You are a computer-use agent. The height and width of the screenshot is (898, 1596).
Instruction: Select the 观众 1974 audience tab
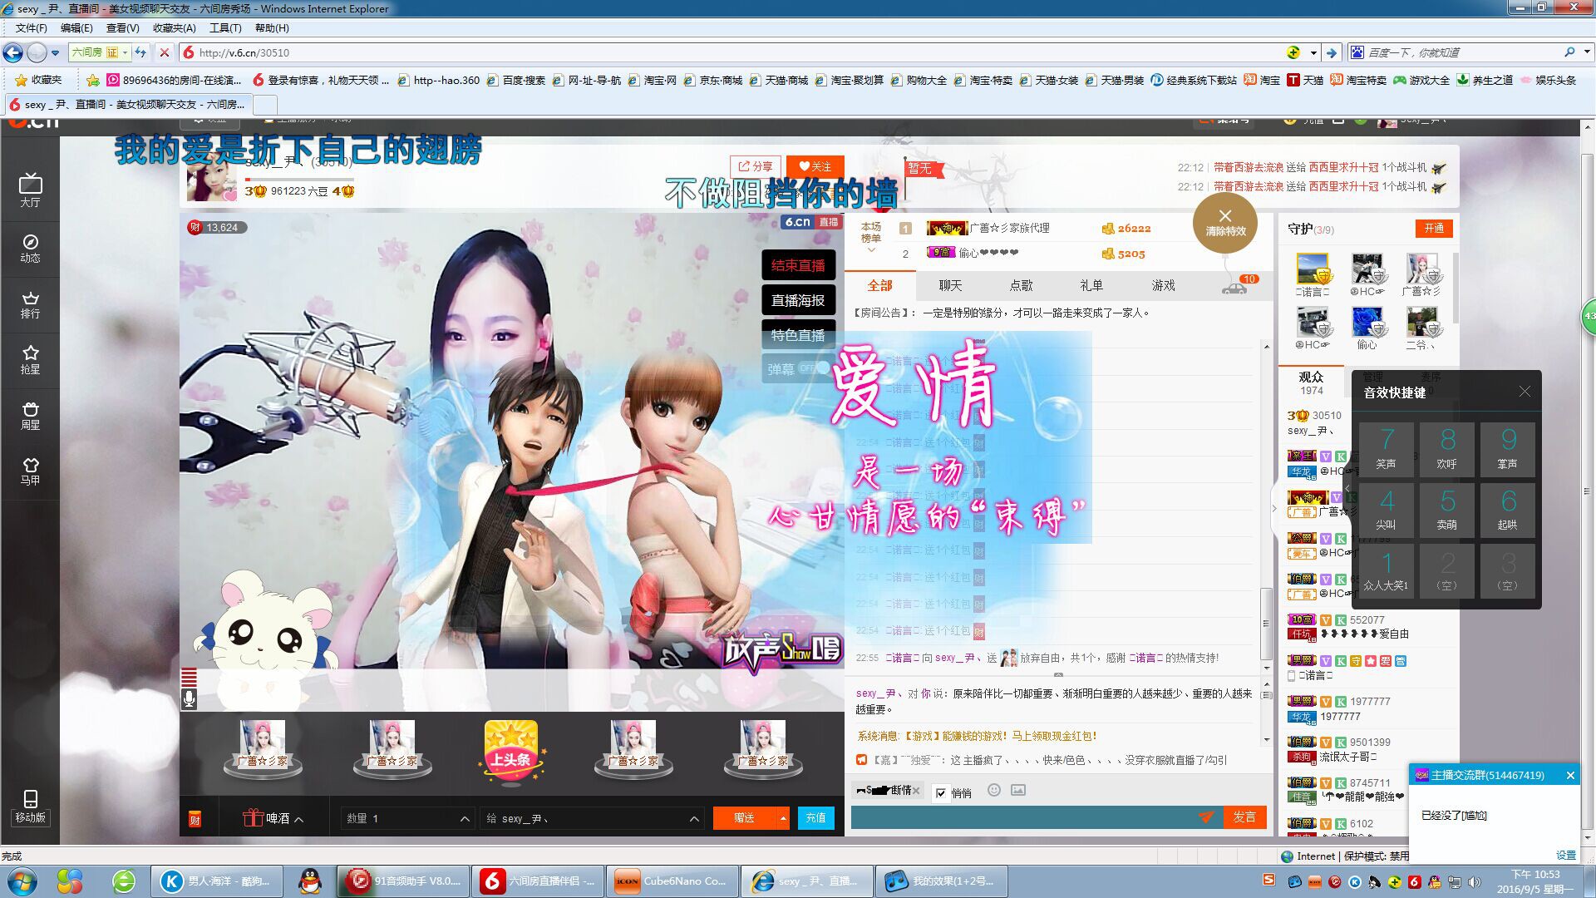pos(1311,383)
